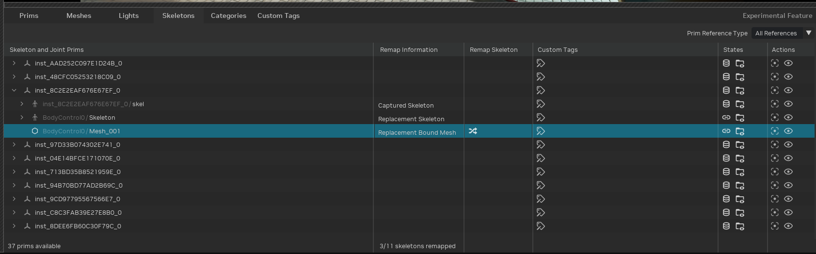Toggle eye icon for inst_8DEE6FB60C30F79C_0
The width and height of the screenshot is (816, 254).
pos(788,226)
